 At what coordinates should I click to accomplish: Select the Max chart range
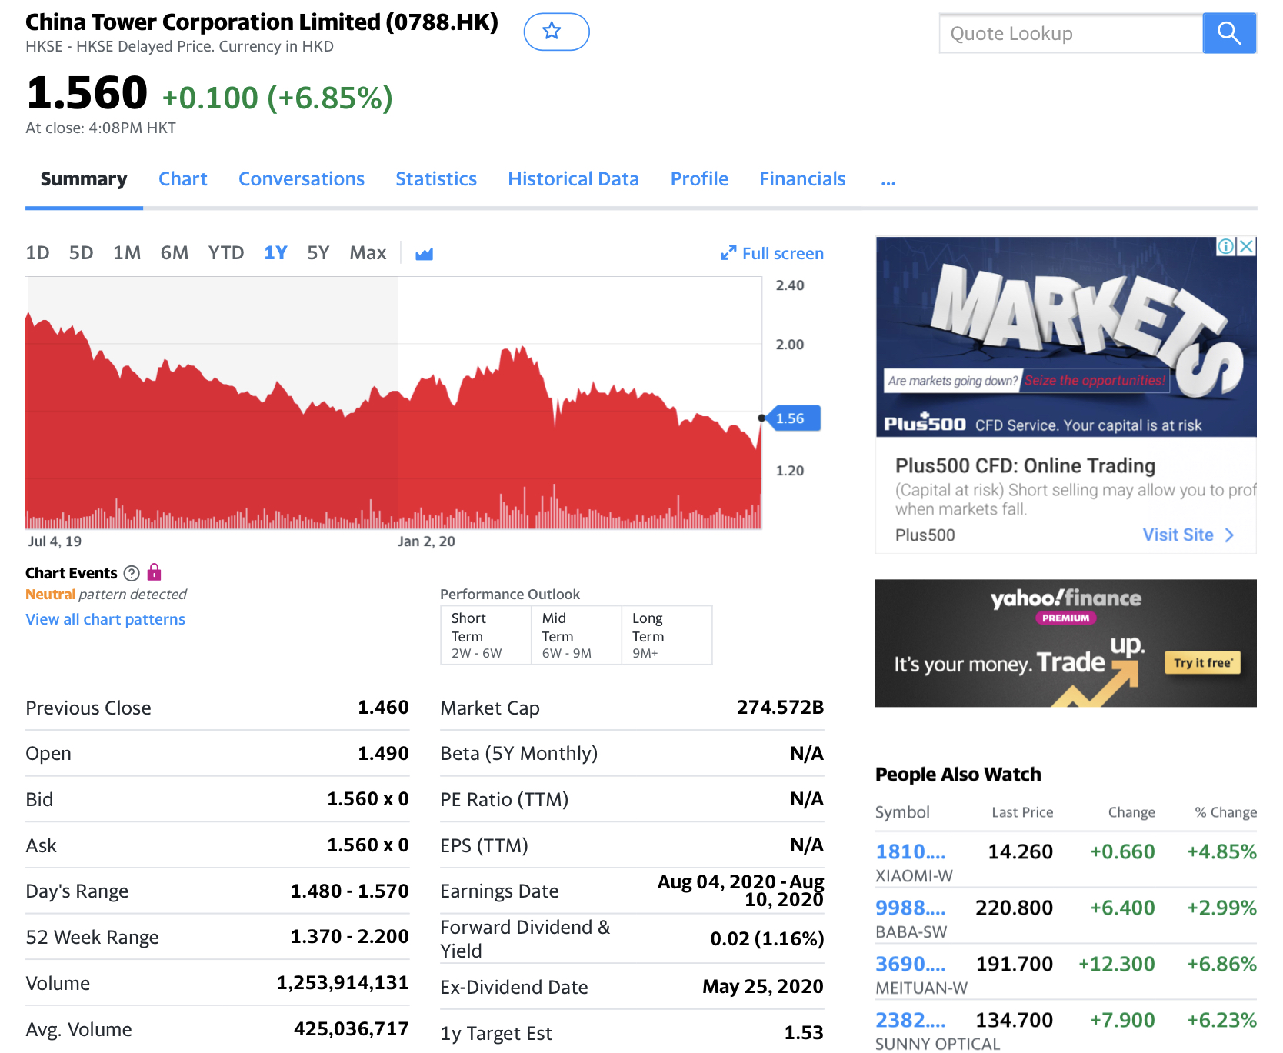click(368, 253)
